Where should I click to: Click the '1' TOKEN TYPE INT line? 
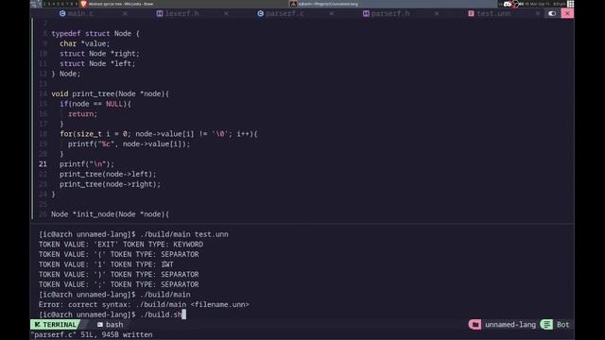106,264
